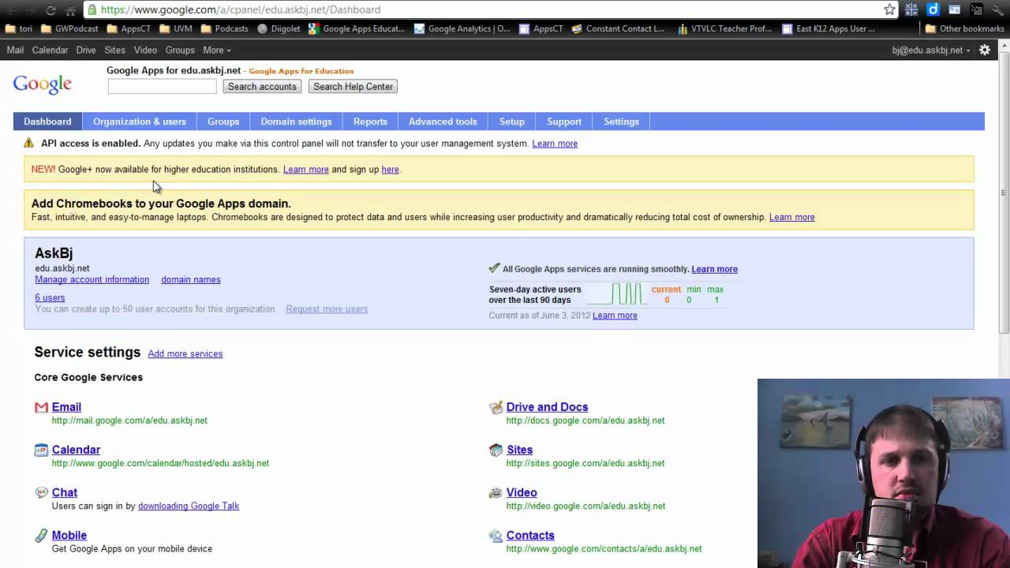This screenshot has height=568, width=1010.
Task: Open the VTVLC Teacher Prof... bookmark
Action: click(724, 28)
